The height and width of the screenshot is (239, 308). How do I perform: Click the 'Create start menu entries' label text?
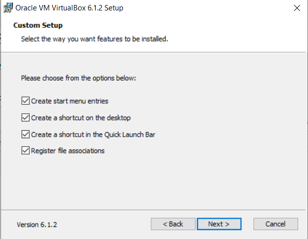[x=70, y=101]
